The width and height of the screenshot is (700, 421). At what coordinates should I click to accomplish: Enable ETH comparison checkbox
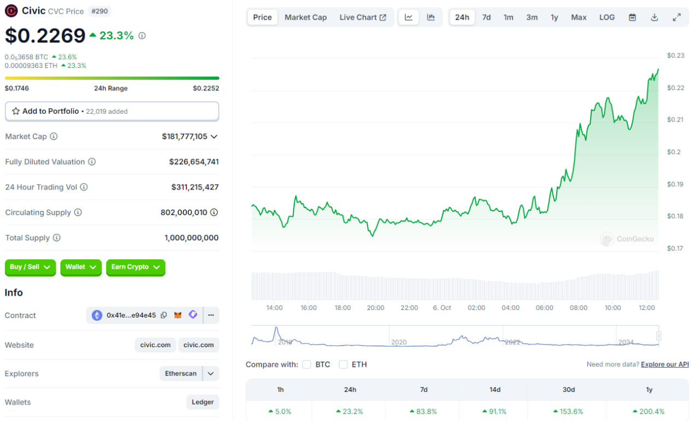coord(343,364)
